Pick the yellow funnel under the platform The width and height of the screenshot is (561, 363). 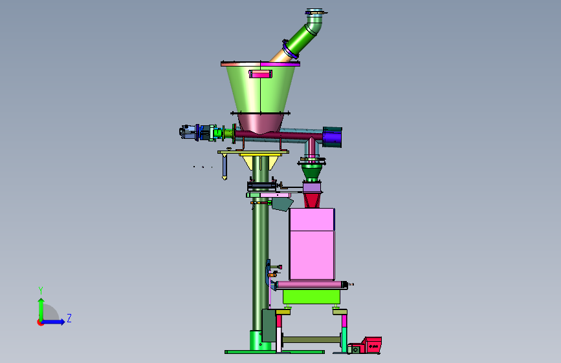tap(260, 162)
